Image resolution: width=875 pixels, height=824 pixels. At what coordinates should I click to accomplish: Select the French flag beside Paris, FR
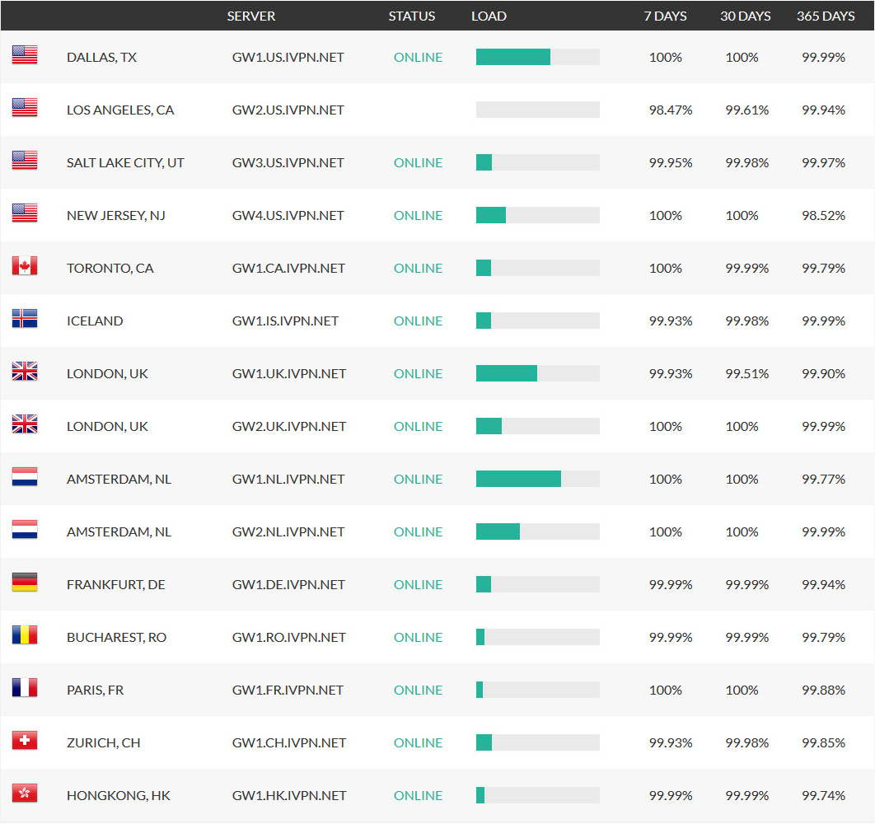pyautogui.click(x=25, y=688)
